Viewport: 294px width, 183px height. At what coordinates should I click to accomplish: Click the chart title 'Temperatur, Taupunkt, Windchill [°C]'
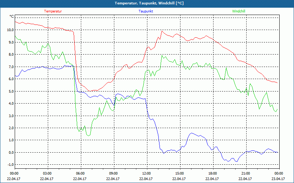tap(149, 3)
